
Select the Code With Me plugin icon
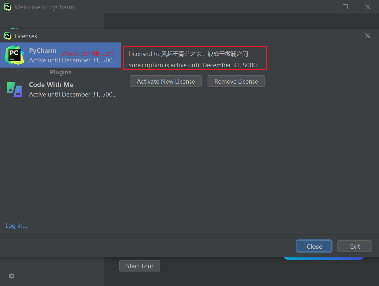[x=14, y=89]
